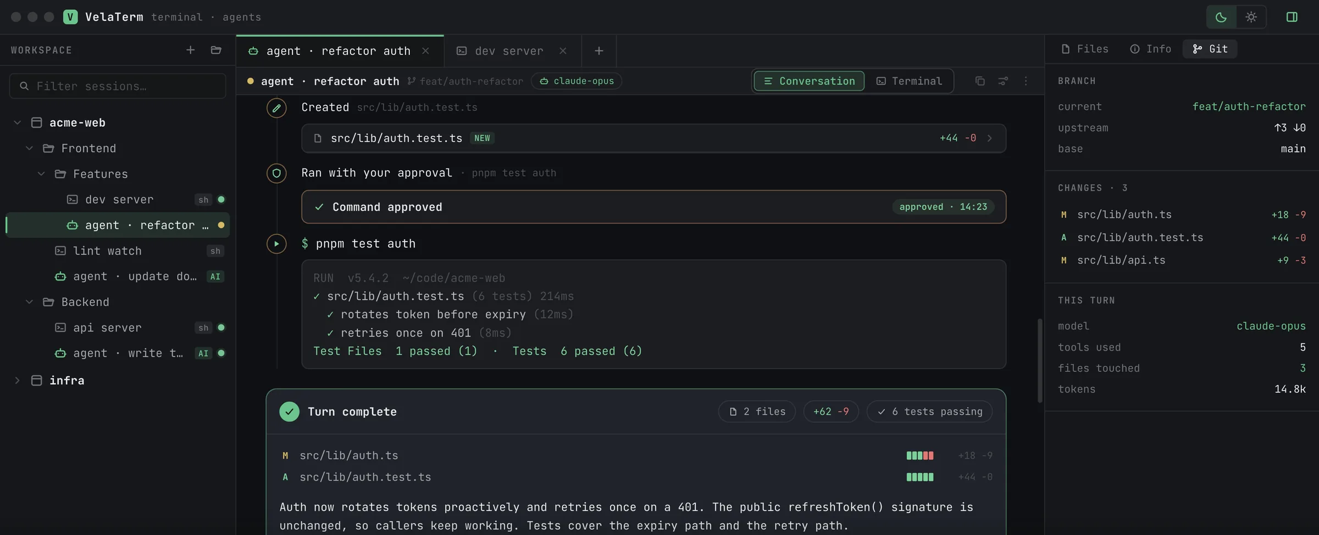Open src/lib/api.ts in Changes list
This screenshot has height=535, width=1319.
click(x=1182, y=260)
